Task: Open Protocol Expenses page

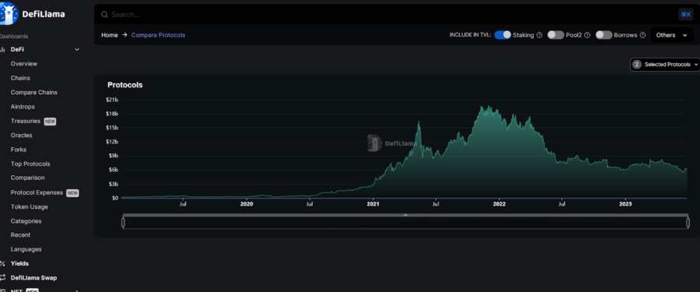Action: click(x=37, y=192)
